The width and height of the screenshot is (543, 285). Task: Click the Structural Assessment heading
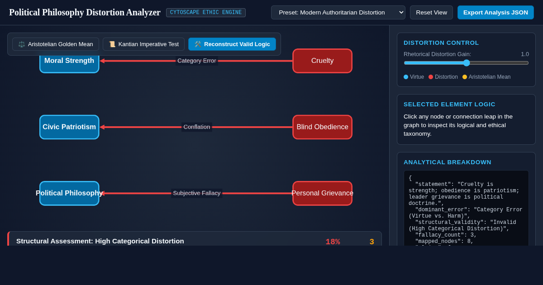pyautogui.click(x=100, y=241)
